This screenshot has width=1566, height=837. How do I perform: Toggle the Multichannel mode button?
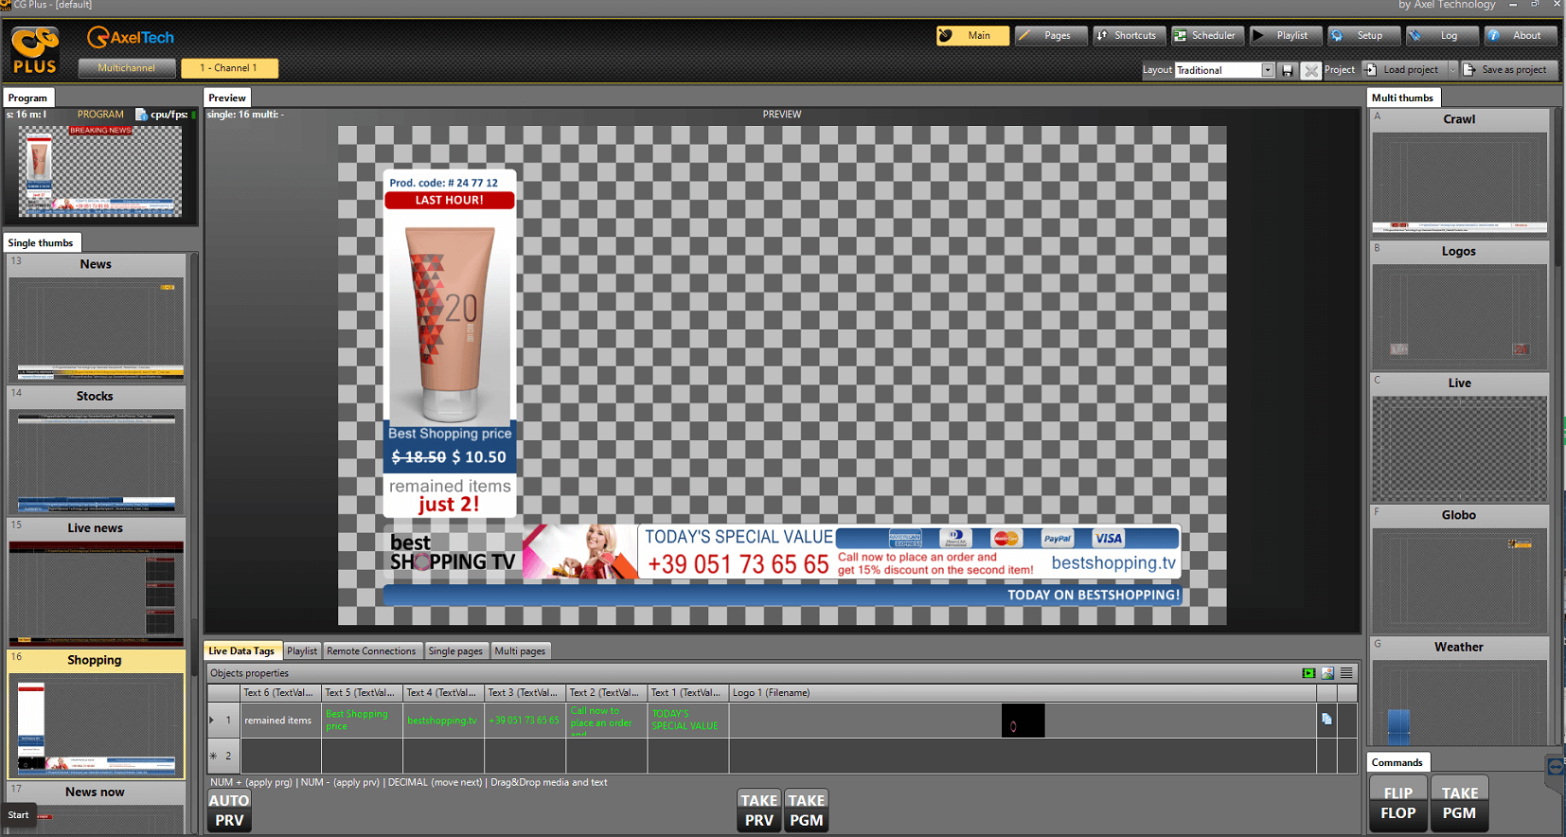click(127, 68)
